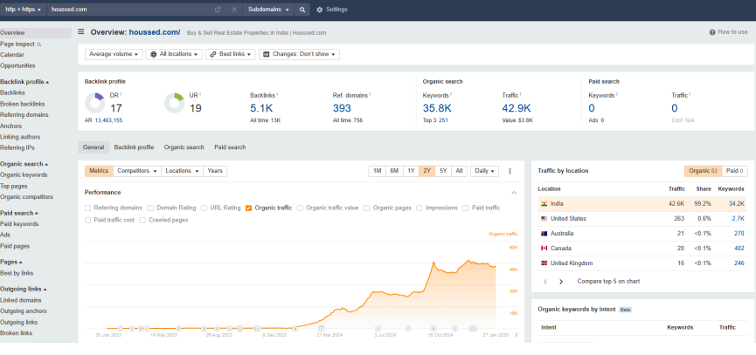Open http + https protocol dropdown
This screenshot has width=756, height=355.
(x=23, y=9)
